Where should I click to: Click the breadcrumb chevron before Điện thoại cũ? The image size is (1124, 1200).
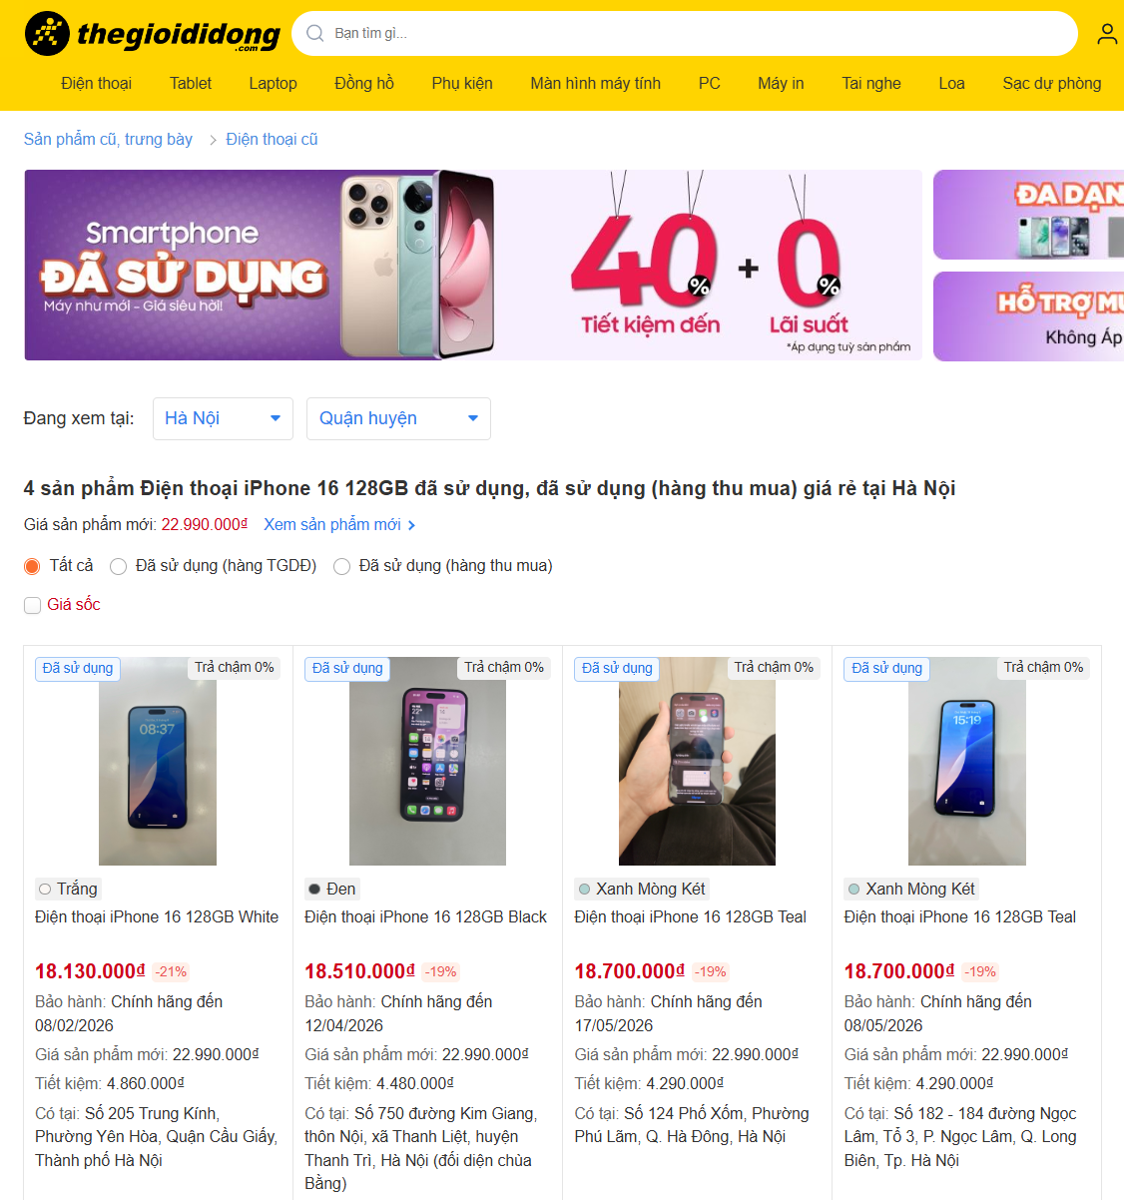click(x=213, y=140)
